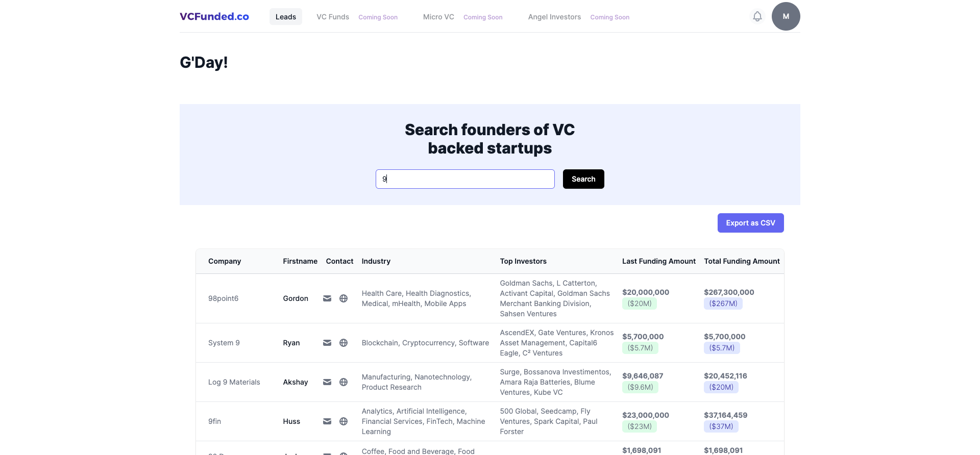Click the Log 9 Materials company name
Image resolution: width=980 pixels, height=455 pixels.
coord(234,382)
